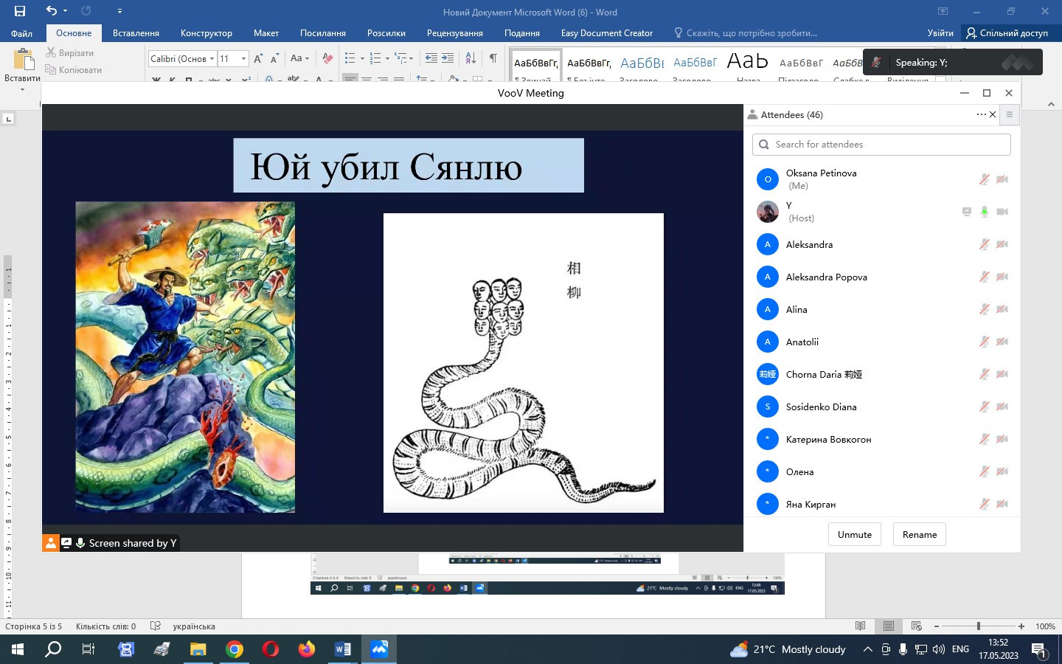Switch to Read Mode view
The height and width of the screenshot is (664, 1062).
(x=860, y=626)
